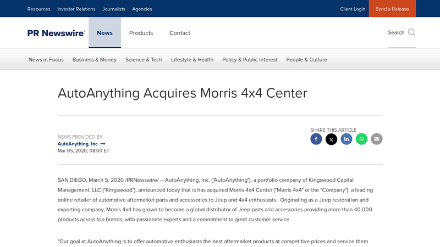Click the date Mar 05, 2020, 08:00 ET
This screenshot has height=247, width=440.
coord(84,150)
